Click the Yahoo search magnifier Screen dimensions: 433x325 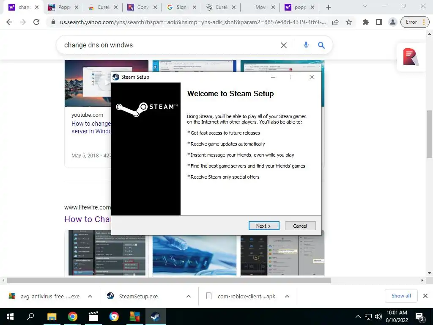coord(321,45)
